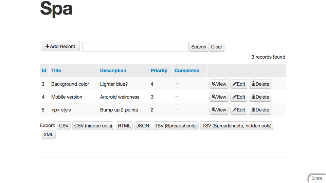The image size is (326, 183).
Task: Click the trash Delete icon for Mobile version
Action: point(253,97)
